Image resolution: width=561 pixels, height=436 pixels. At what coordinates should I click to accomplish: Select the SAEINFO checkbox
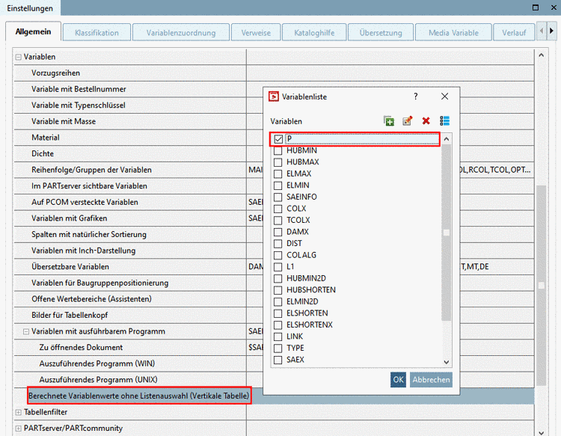tap(278, 197)
